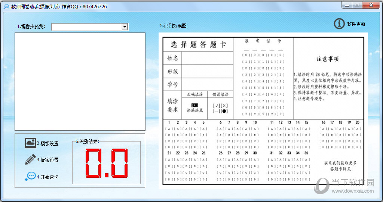Click the camera preview panel
Image resolution: width=383 pixels, height=202 pixels.
tap(80, 81)
